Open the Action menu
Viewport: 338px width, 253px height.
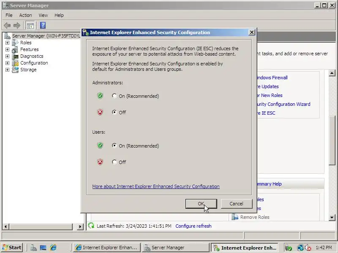click(25, 15)
